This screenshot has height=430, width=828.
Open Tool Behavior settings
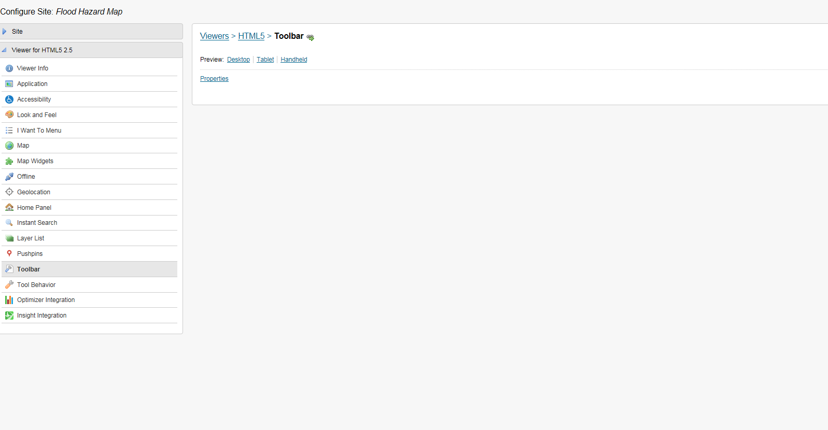pyautogui.click(x=90, y=284)
